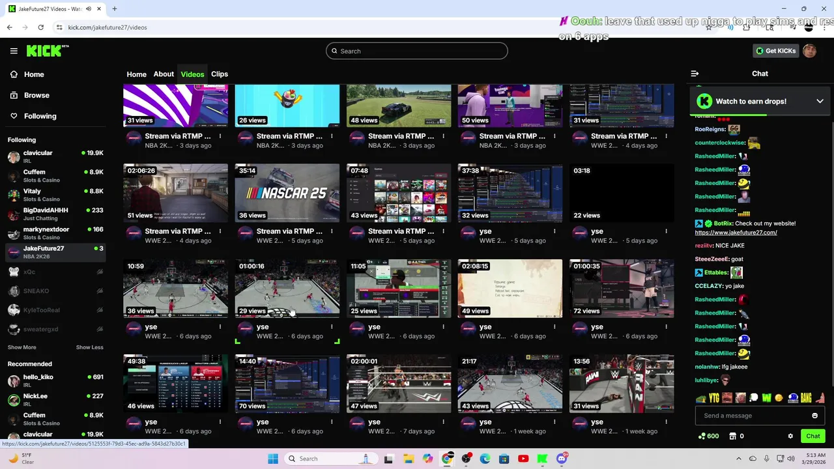The image size is (834, 469).
Task: Open Browse in the sidebar
Action: coord(36,95)
